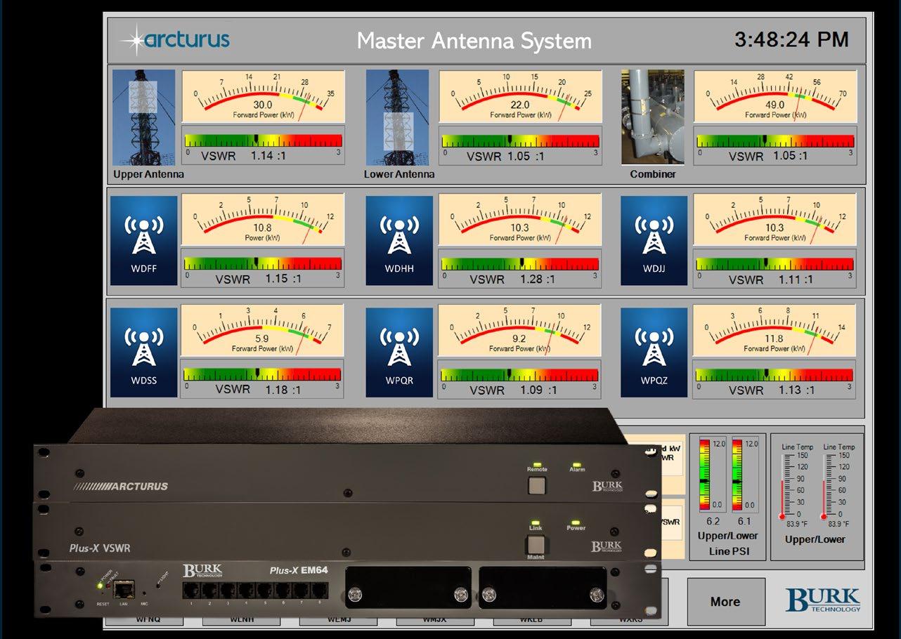Open the Lower Antenna tower photo
The image size is (901, 639).
(x=398, y=117)
